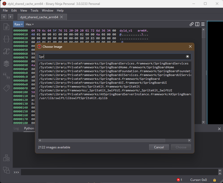Open the Cross References sidebar icon
The width and height of the screenshot is (223, 183).
tap(6, 170)
